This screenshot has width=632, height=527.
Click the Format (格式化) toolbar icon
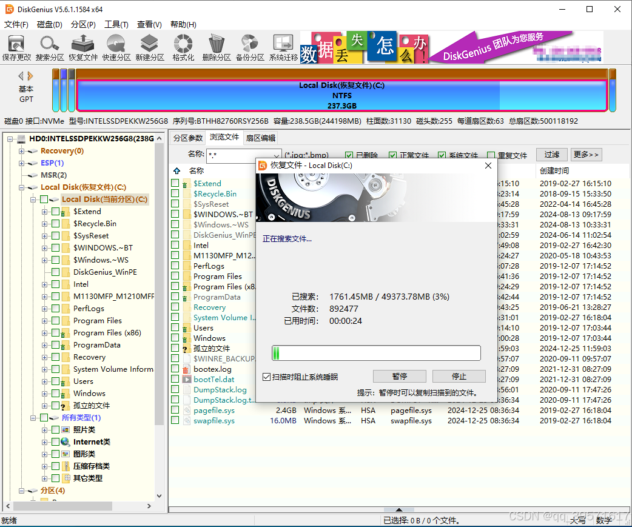pos(183,47)
